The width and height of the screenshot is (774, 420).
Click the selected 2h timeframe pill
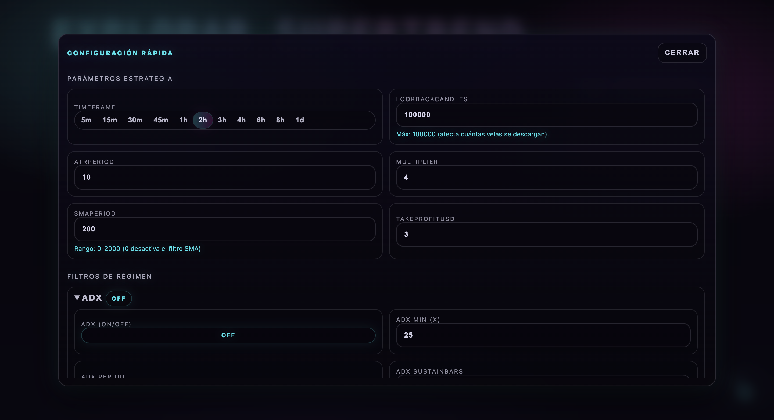pos(203,120)
